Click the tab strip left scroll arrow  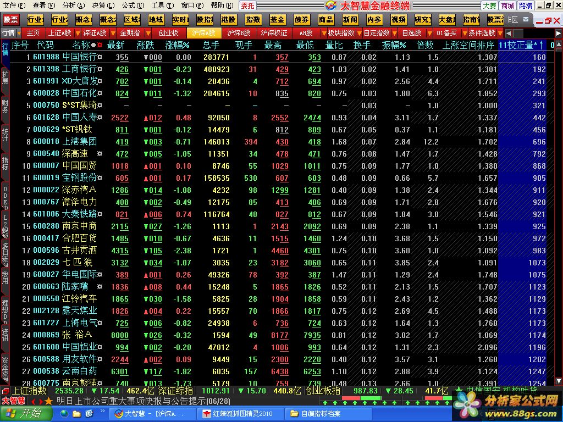tap(509, 34)
